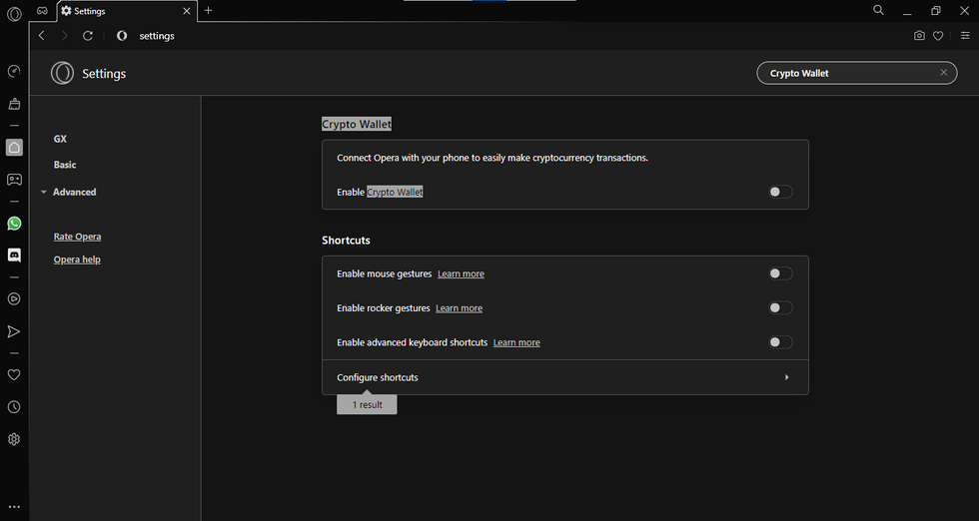Open My Flow send icon
Viewport: 979px width, 521px height.
tap(14, 331)
